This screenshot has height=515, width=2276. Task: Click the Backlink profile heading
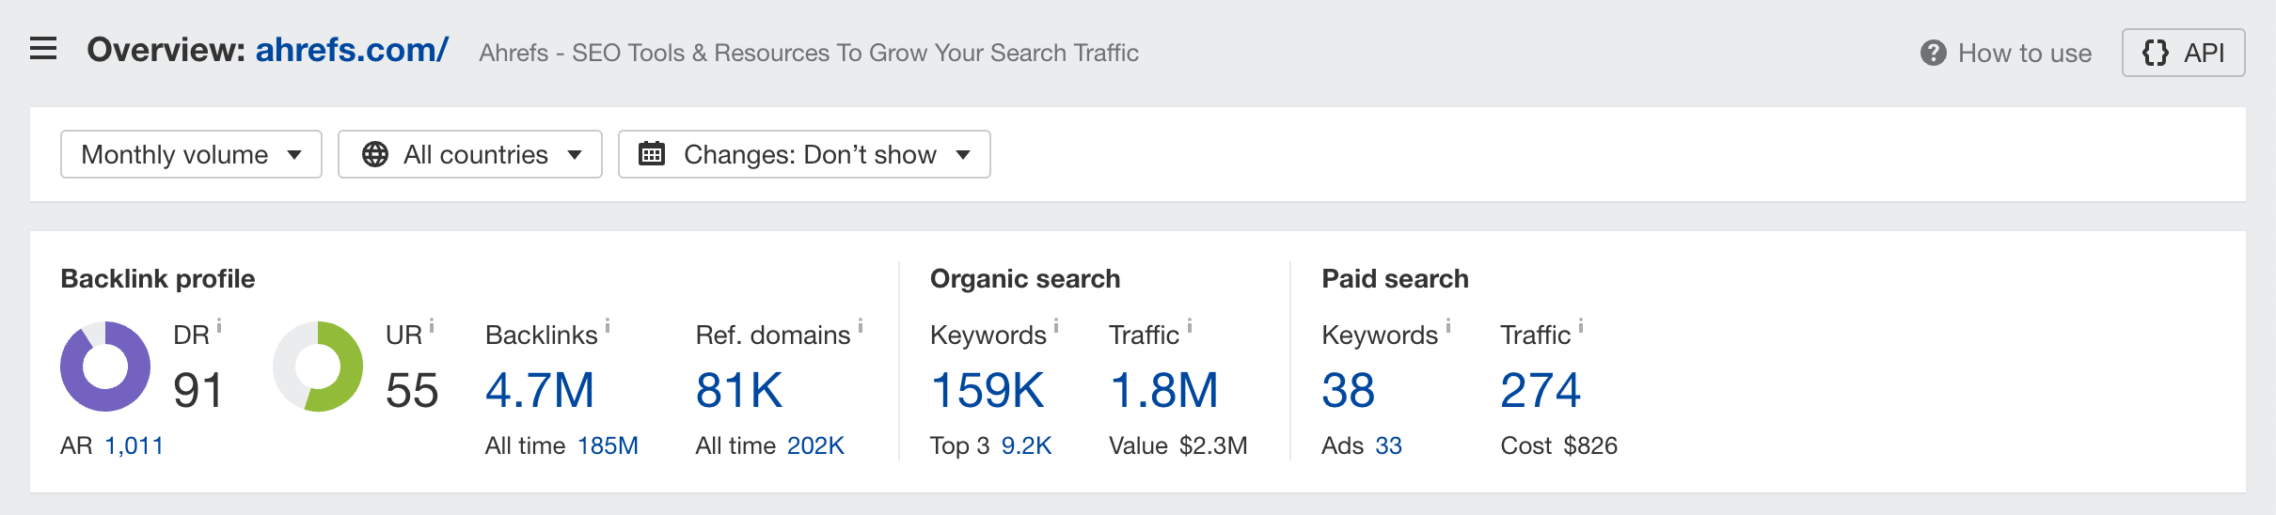158,279
